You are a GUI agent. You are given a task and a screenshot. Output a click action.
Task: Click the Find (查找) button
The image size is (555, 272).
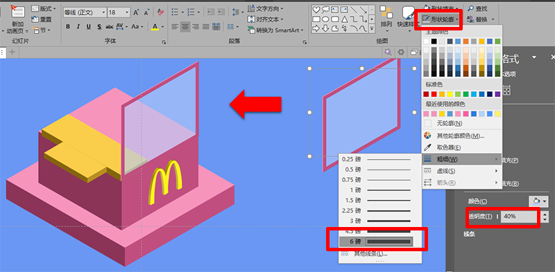coord(477,8)
